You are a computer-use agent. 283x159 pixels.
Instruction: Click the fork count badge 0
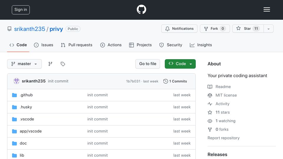coord(223,29)
